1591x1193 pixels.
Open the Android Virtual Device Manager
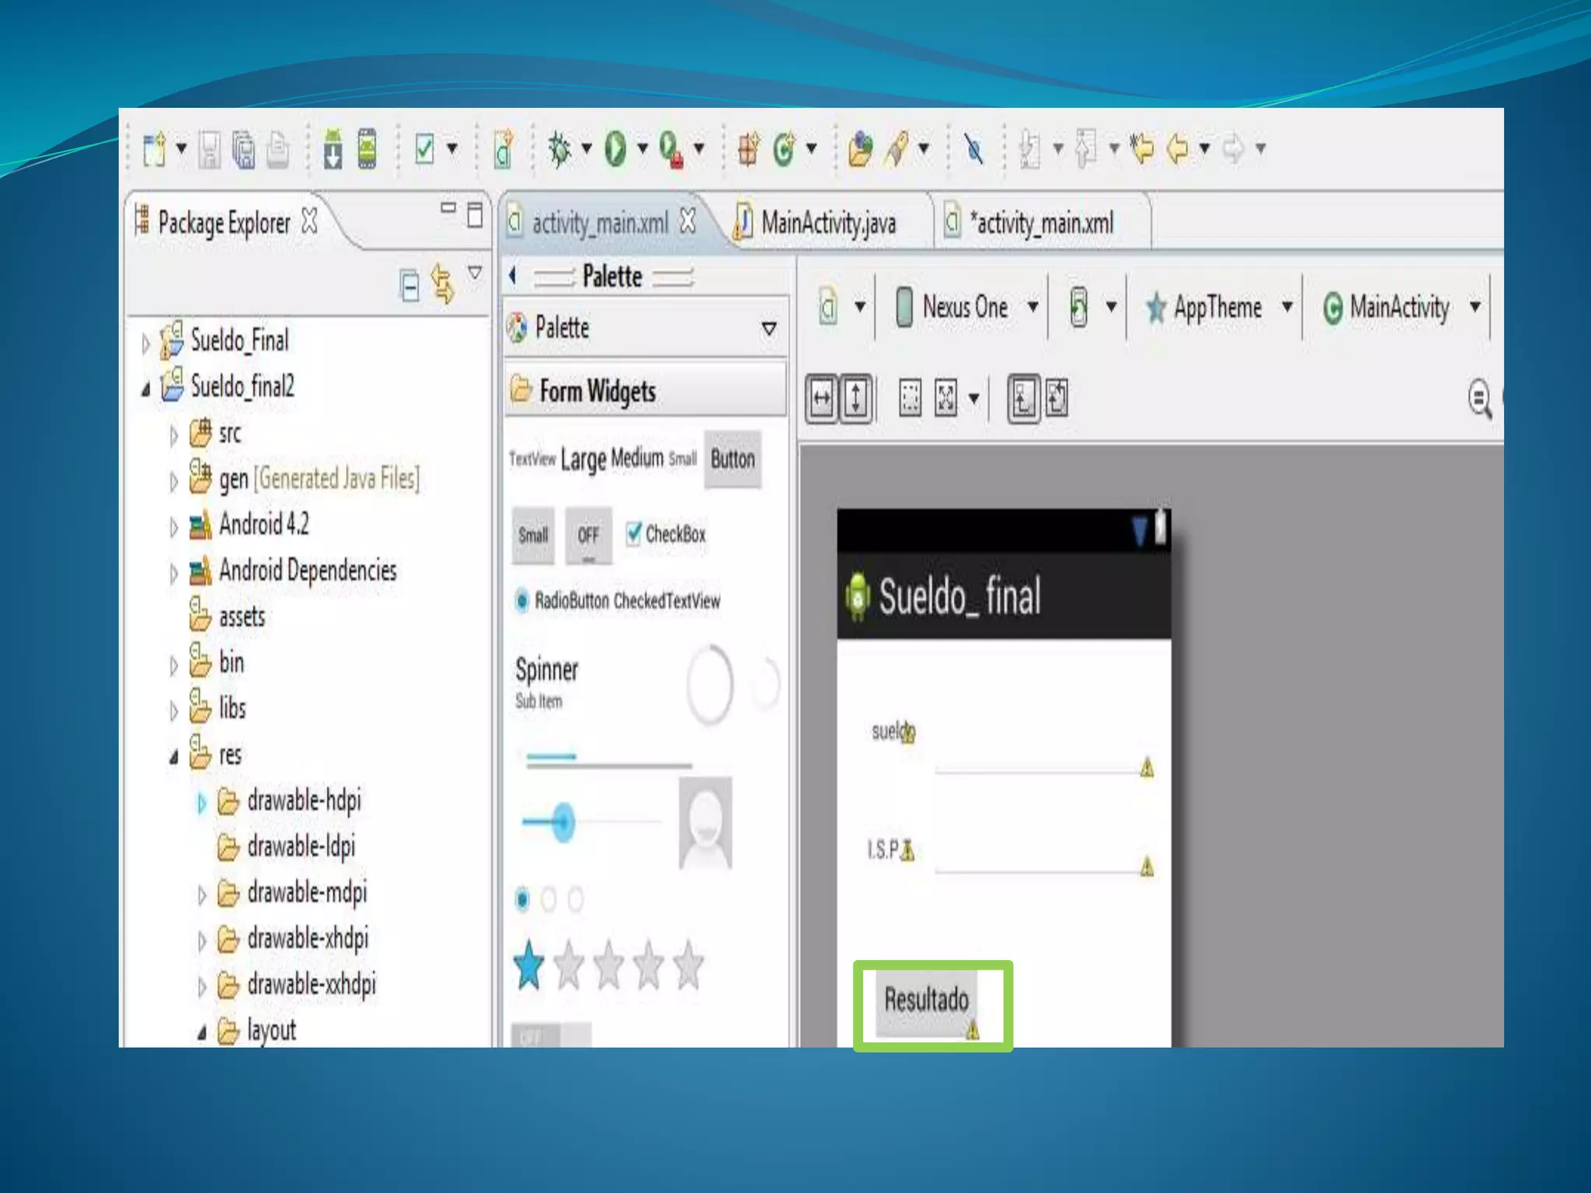pos(367,148)
